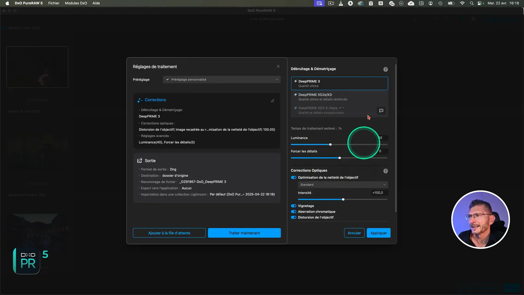Screen dimensions: 524x295
Task: Click the Time Machine menu bar icon
Action: 440,3
